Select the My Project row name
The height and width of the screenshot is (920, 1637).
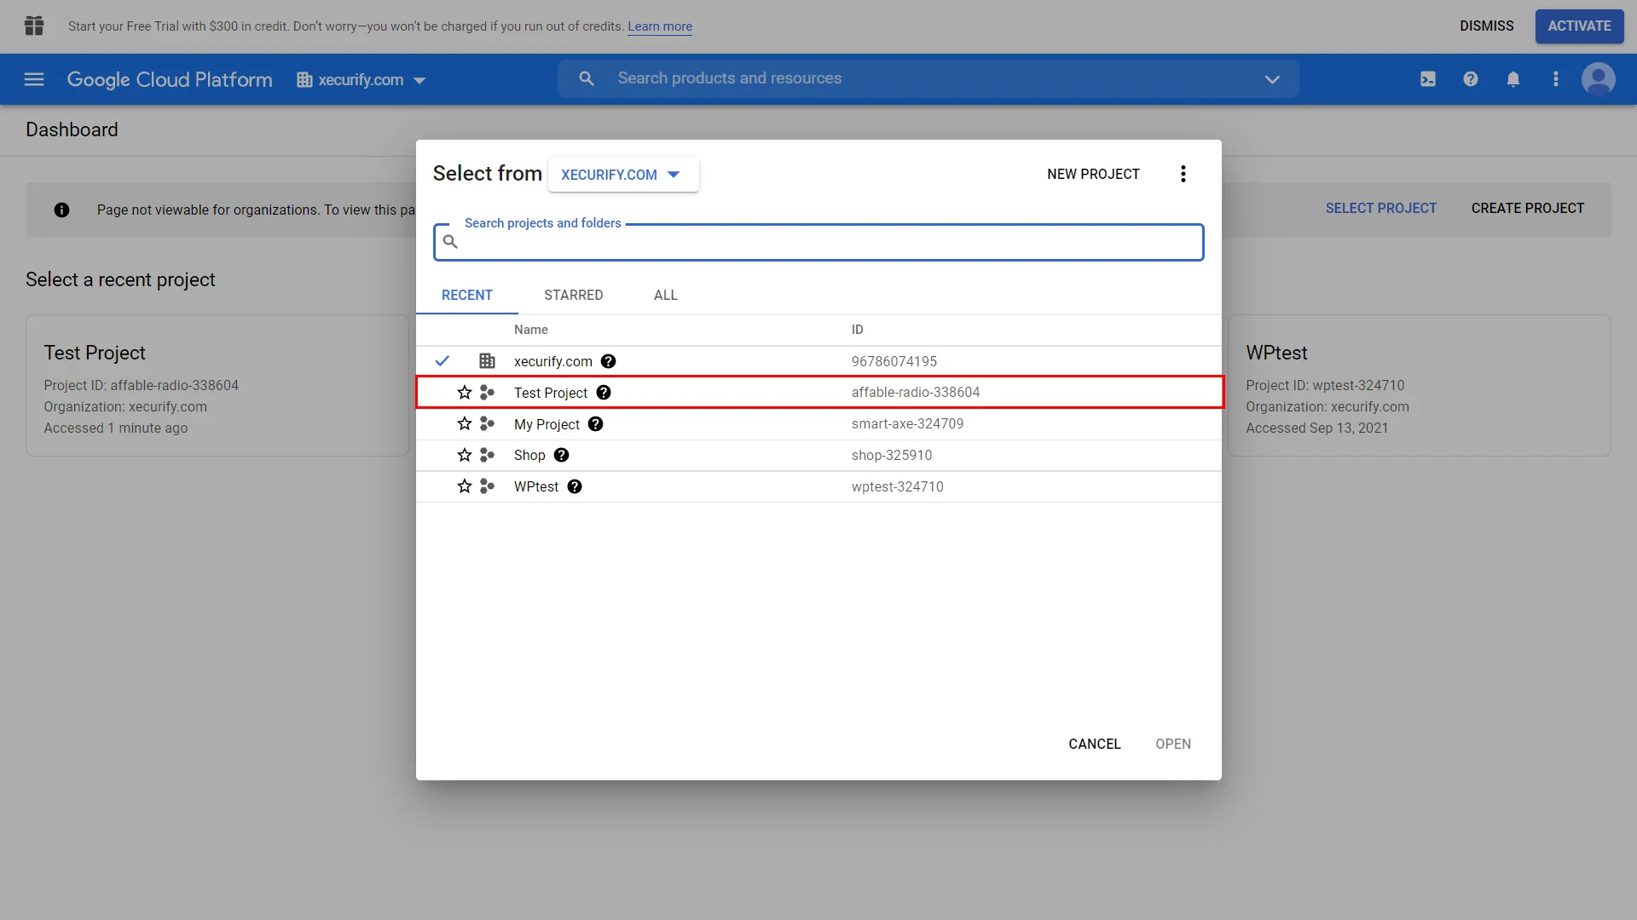(x=547, y=424)
